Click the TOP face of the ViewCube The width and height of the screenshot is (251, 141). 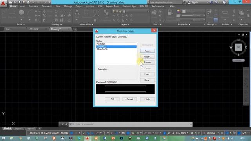click(x=238, y=47)
